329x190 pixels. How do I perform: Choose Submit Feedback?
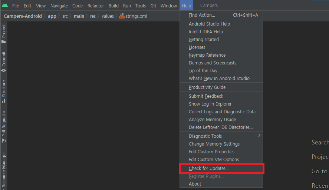point(221,96)
